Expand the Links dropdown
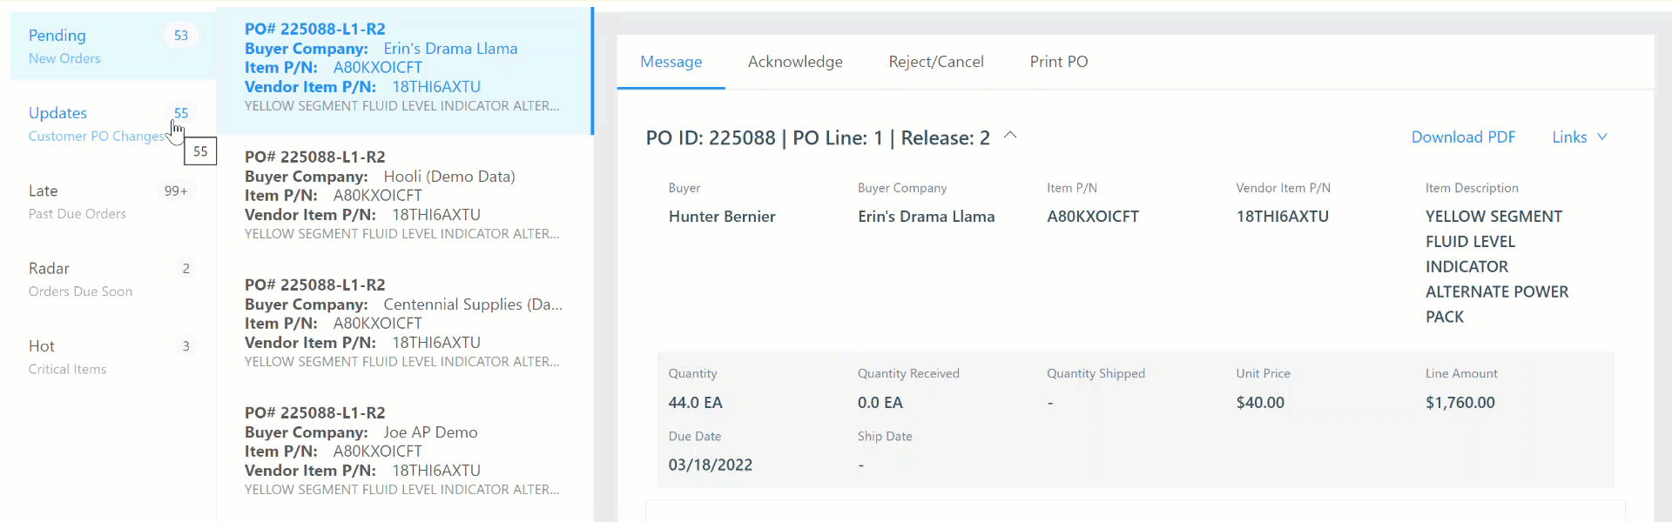 [x=1580, y=137]
